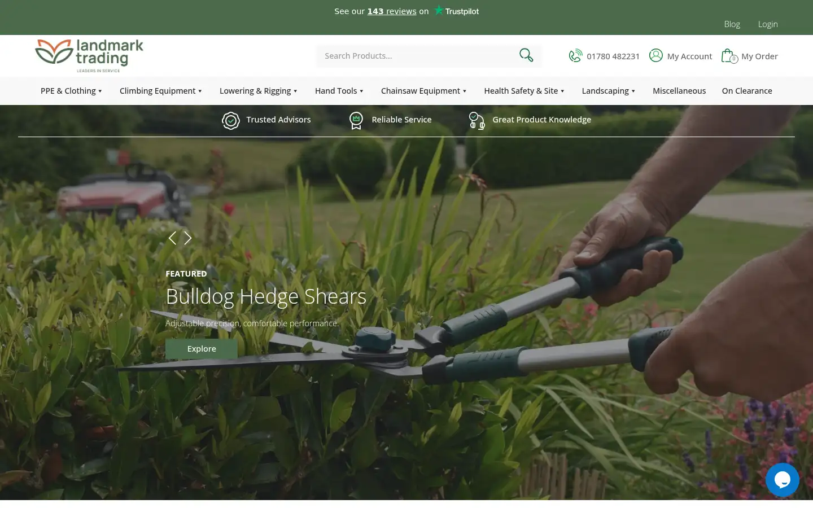This screenshot has width=813, height=508.
Task: Expand the Health Safety & Site menu
Action: (x=524, y=91)
